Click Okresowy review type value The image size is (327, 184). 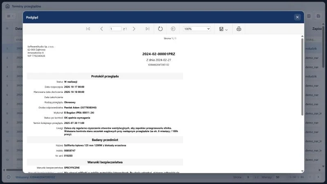coord(70,103)
